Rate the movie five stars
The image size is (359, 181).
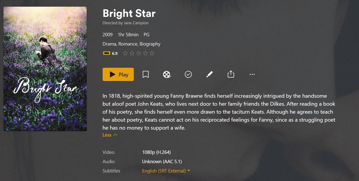152,53
